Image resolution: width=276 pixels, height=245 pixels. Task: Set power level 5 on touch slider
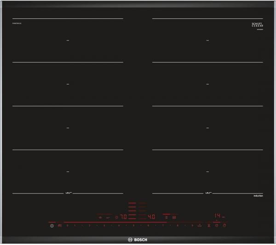(133, 226)
